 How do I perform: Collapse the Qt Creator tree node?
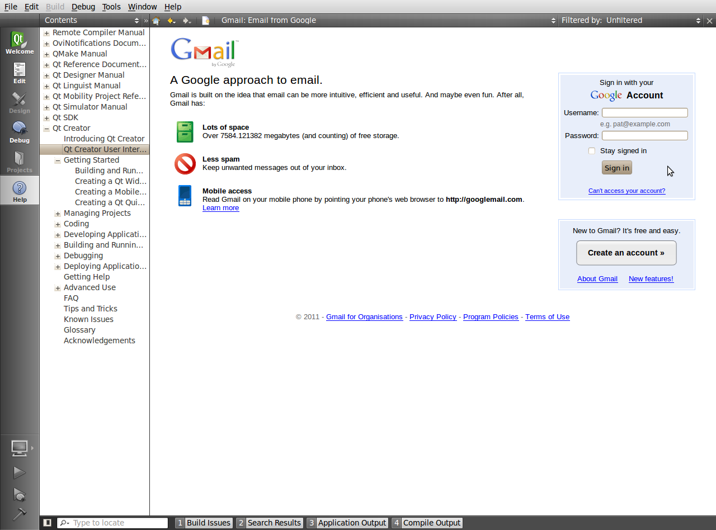click(x=47, y=129)
